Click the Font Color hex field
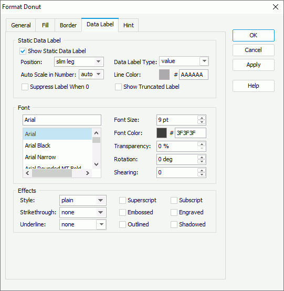 (x=191, y=133)
